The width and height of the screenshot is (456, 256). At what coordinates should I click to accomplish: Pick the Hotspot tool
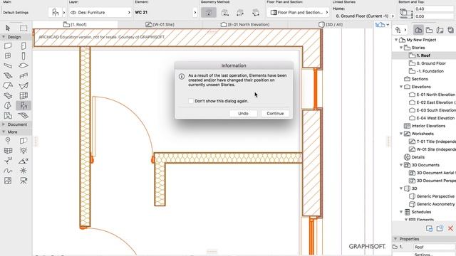coord(24,171)
